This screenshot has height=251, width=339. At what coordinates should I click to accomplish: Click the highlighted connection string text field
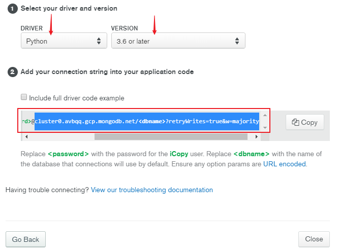(141, 121)
